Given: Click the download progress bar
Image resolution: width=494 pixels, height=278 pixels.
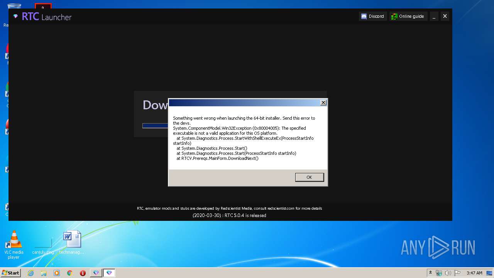Looking at the screenshot, I should tap(156, 125).
